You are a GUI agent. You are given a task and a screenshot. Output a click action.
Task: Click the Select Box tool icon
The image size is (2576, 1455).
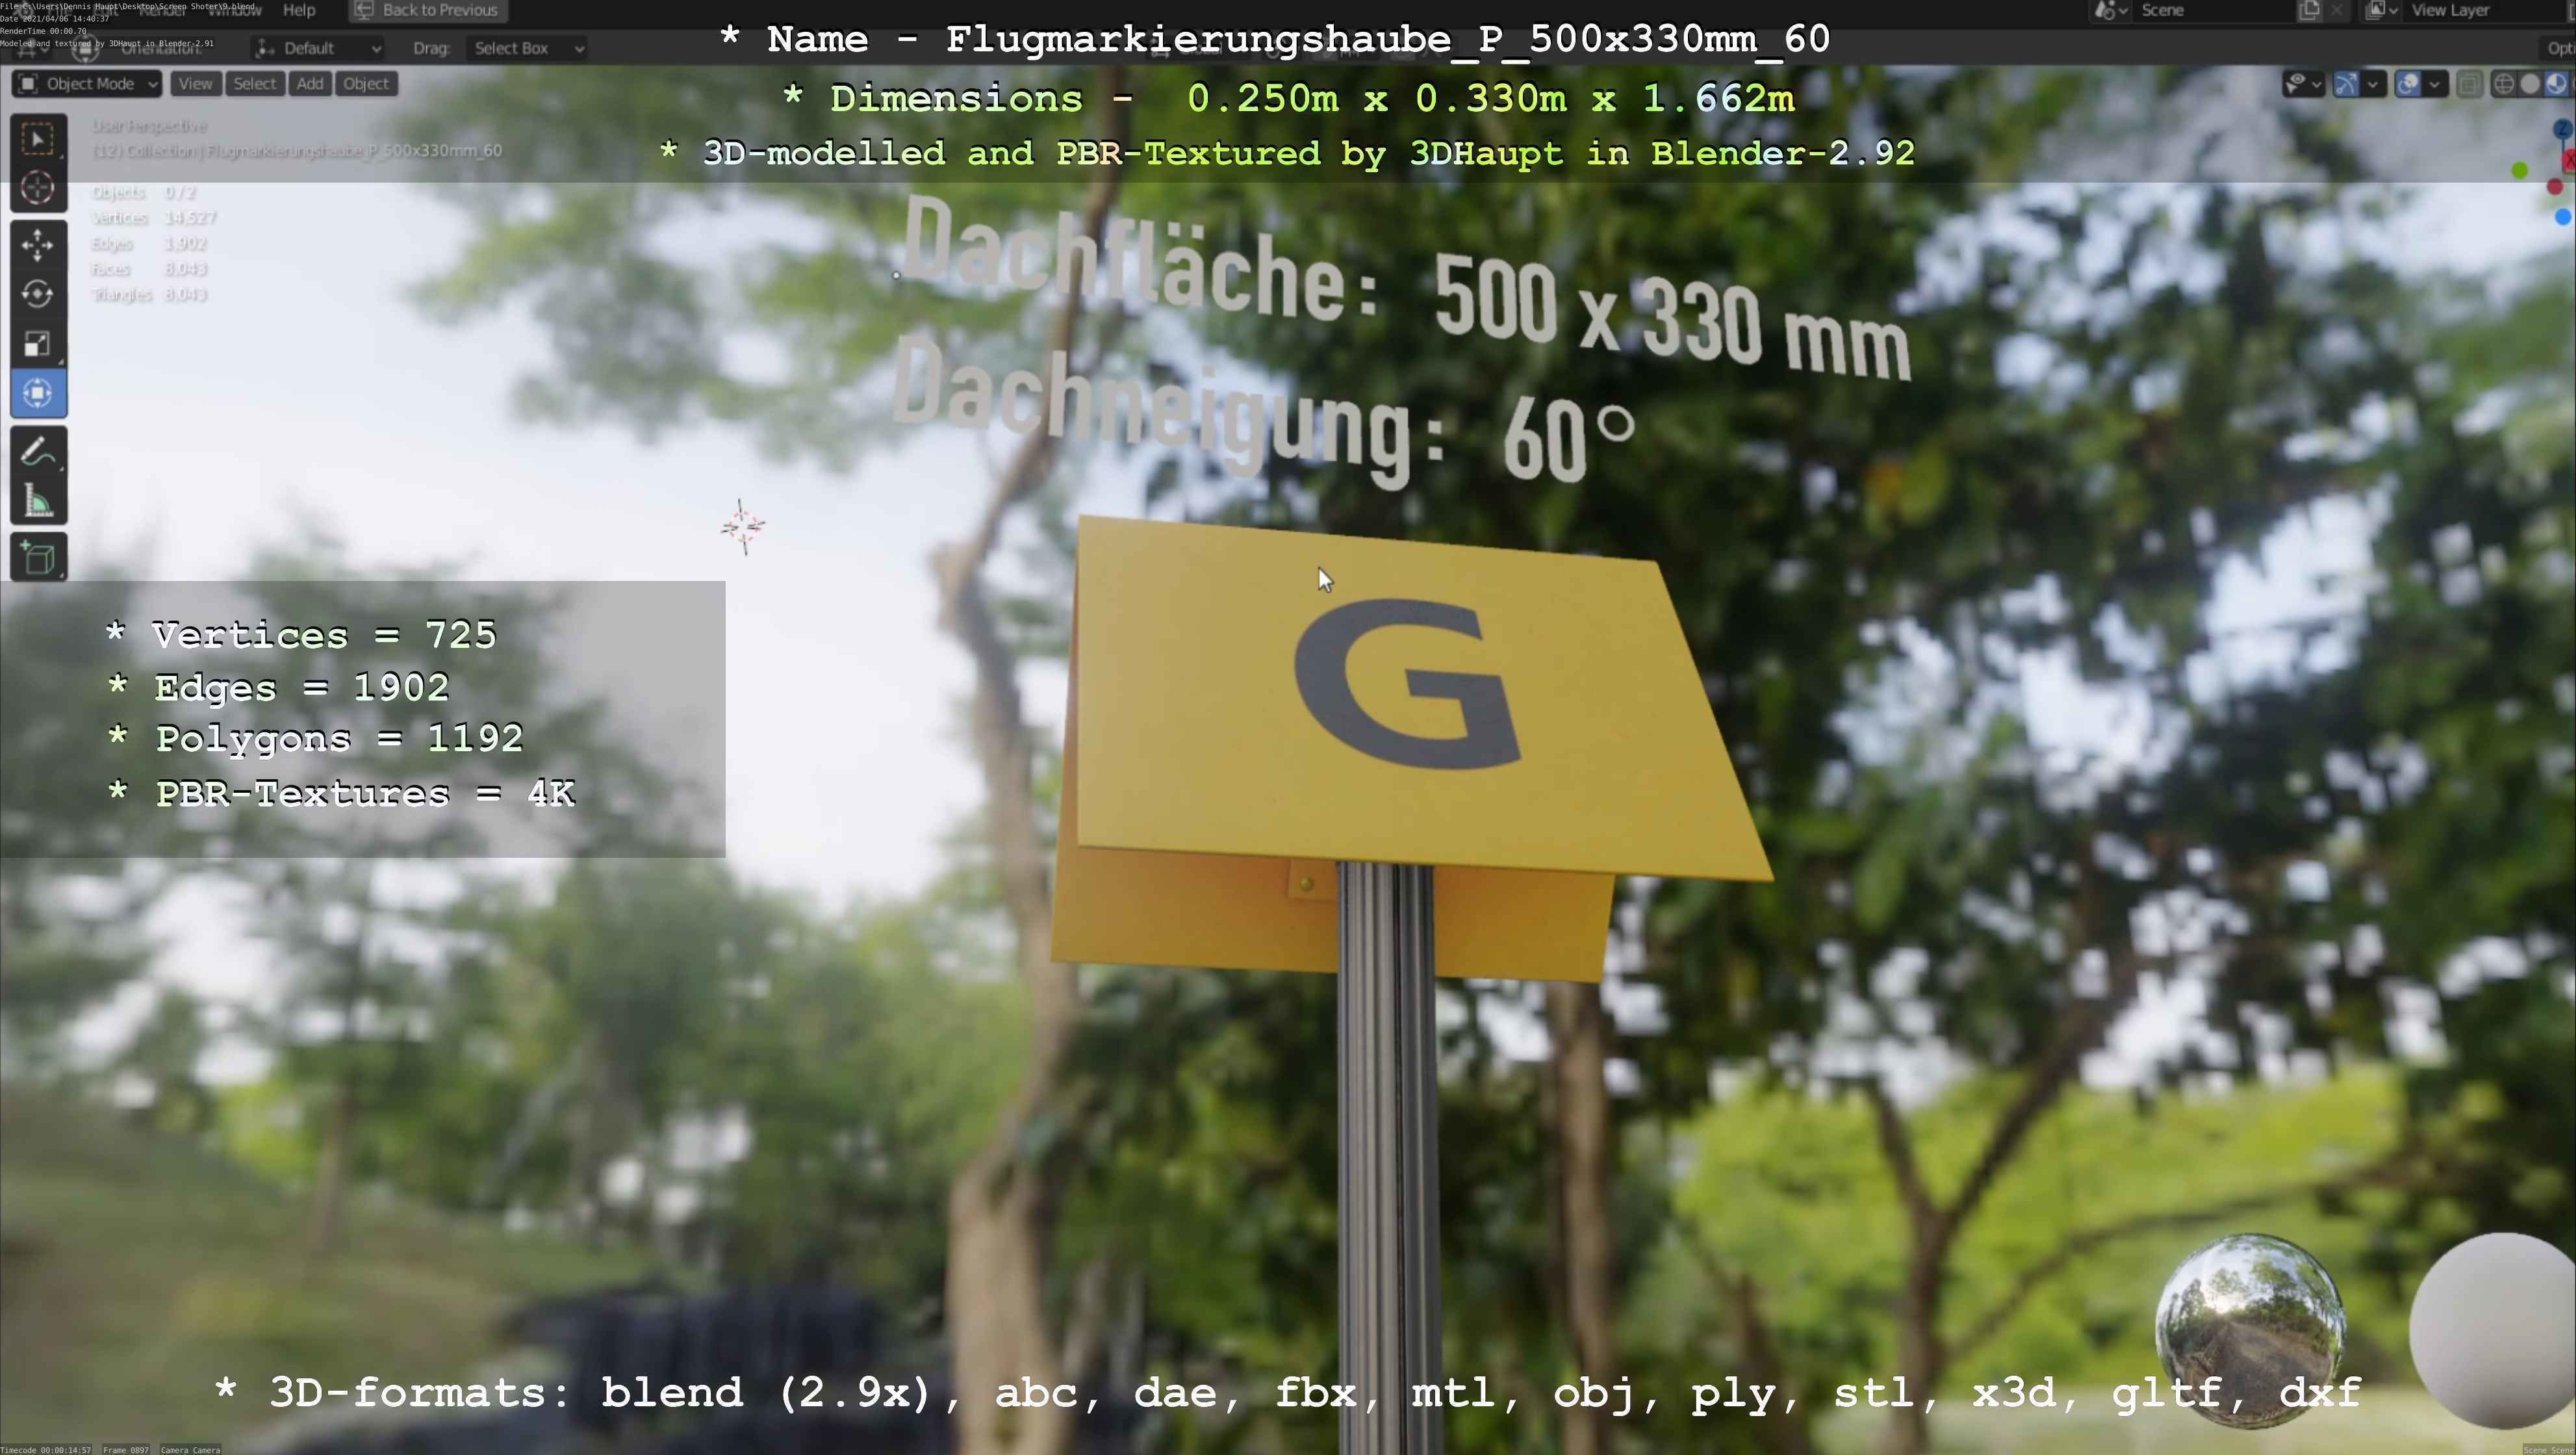(38, 139)
